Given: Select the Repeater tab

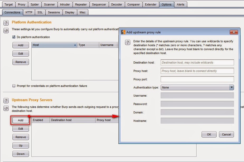Looking at the screenshot, I should click(x=81, y=4).
